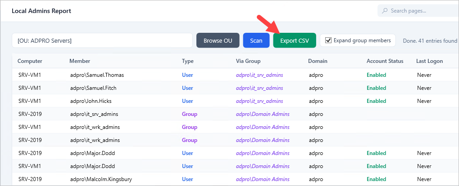Click Enabled status in Malcolm.Kingsbury row
Viewport: 459px width, 186px height.
(x=377, y=179)
